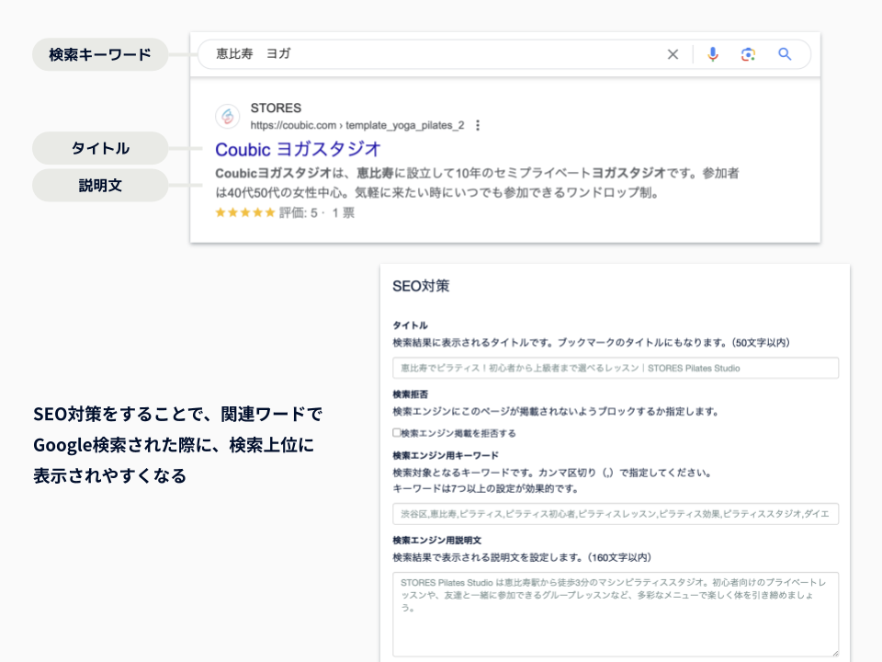The width and height of the screenshot is (882, 662).
Task: Click the coubic.com URL breadcrumb
Action: pos(356,125)
